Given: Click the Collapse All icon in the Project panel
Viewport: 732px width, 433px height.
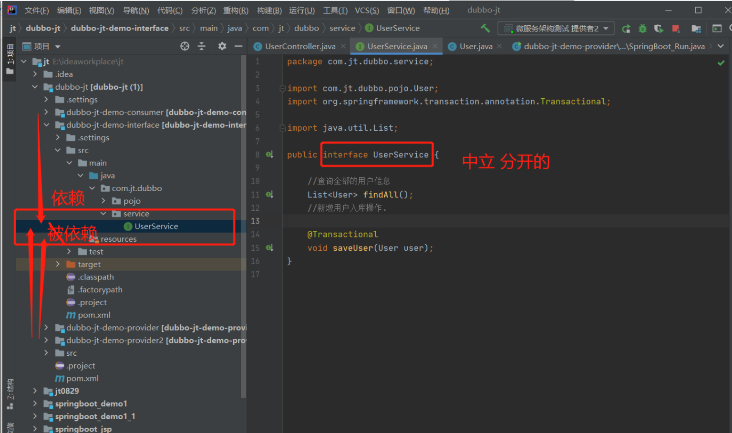Looking at the screenshot, I should [201, 46].
